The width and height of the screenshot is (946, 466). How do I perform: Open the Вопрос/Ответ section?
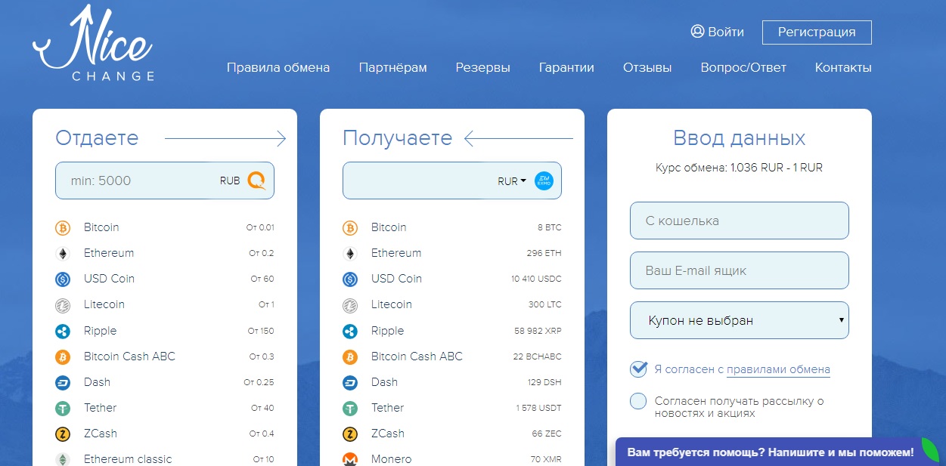(x=743, y=67)
